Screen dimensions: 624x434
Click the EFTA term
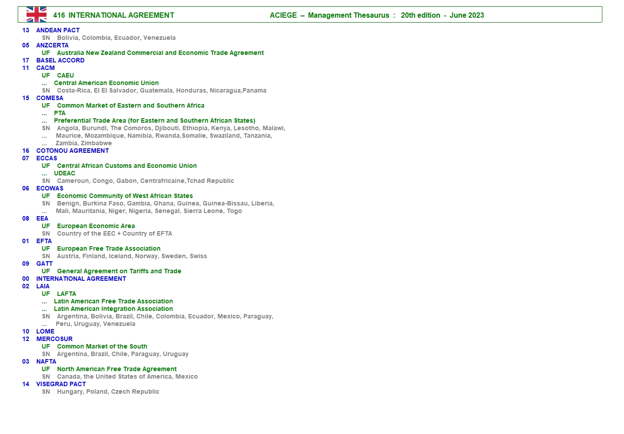pyautogui.click(x=44, y=241)
